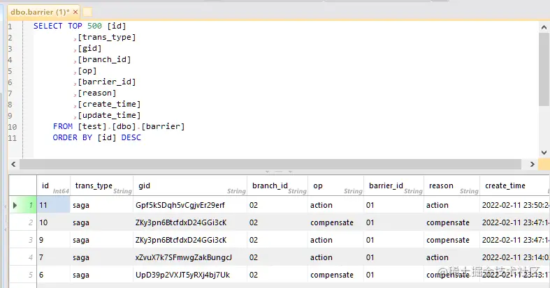
Task: Click the id cell with value 10
Action: [53, 222]
